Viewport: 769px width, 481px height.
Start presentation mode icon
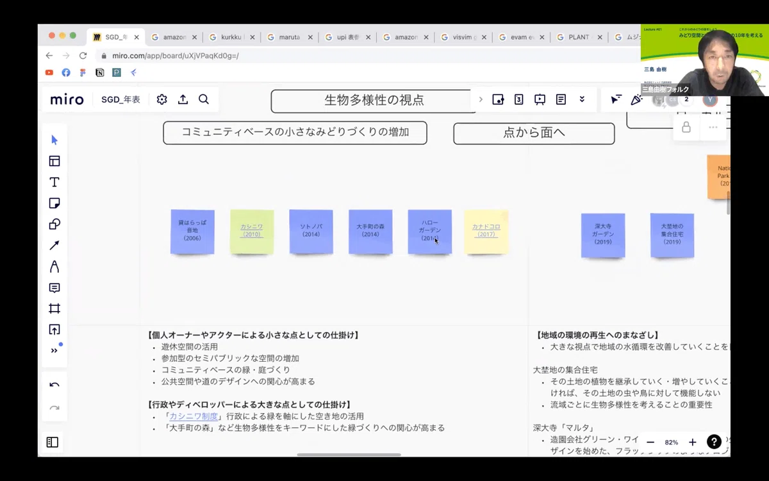540,99
